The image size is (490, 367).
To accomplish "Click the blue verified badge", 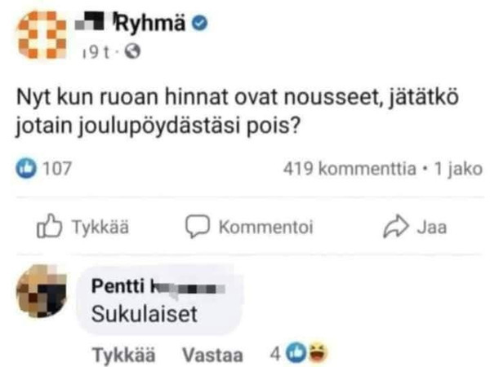I will (x=199, y=24).
